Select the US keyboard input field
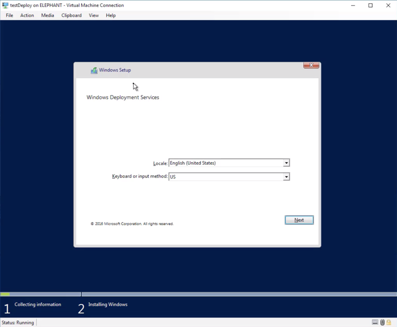This screenshot has width=397, height=327. coord(229,177)
